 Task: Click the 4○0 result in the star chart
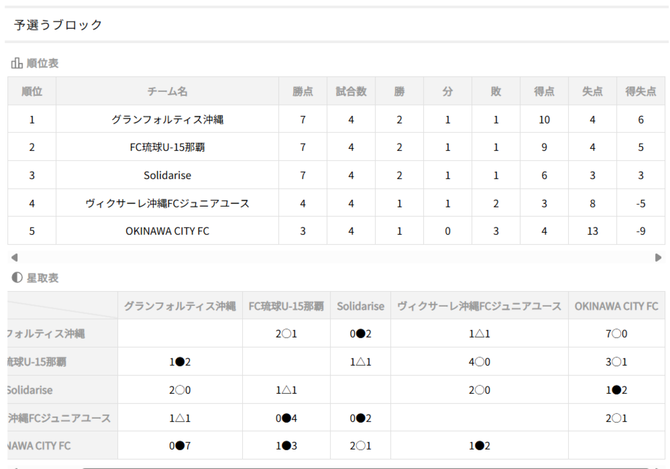click(479, 362)
